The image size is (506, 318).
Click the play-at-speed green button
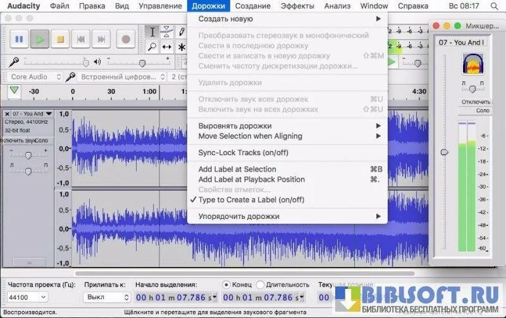392,62
